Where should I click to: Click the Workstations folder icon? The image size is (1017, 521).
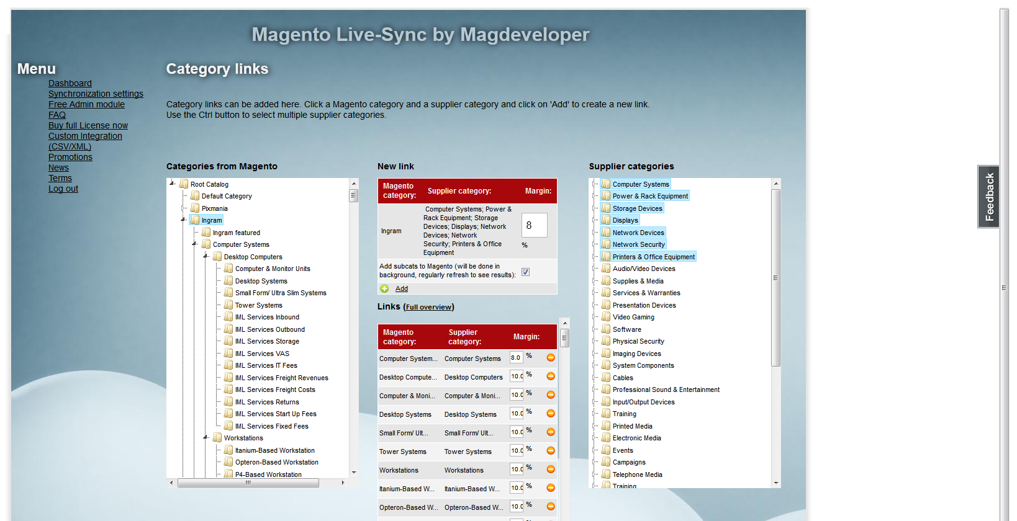pos(217,437)
